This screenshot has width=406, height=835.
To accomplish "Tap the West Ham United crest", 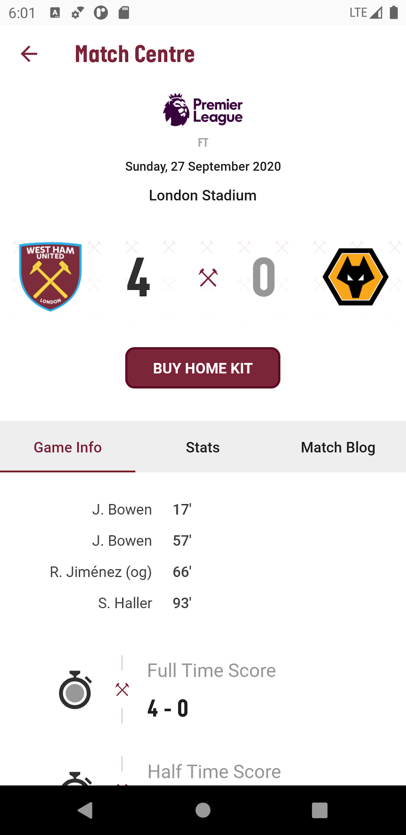I will (x=51, y=276).
